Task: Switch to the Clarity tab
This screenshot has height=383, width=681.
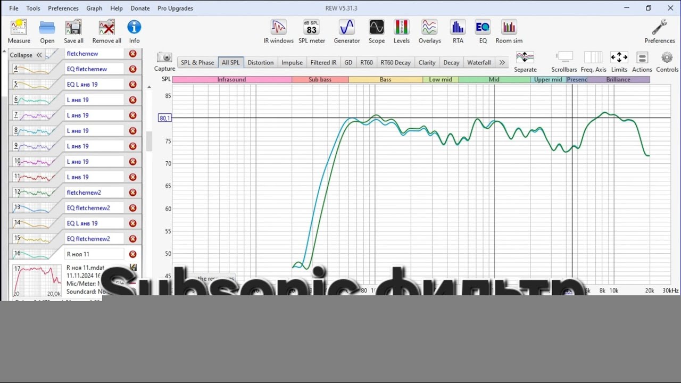Action: point(427,62)
